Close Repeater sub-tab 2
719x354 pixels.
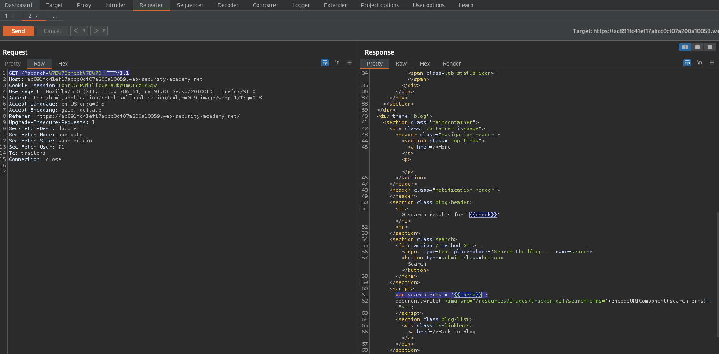coord(37,16)
